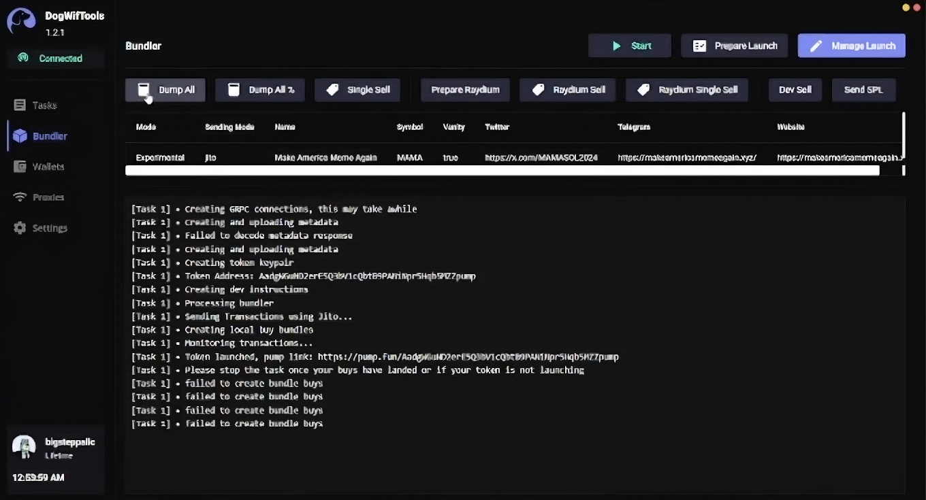Click the Vanity column header
The height and width of the screenshot is (500, 926).
[453, 127]
